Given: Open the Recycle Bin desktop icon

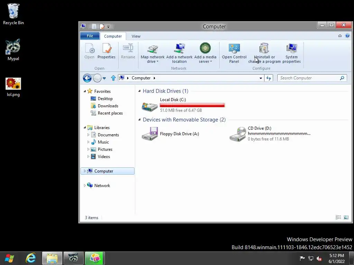Looking at the screenshot, I should coord(13,14).
